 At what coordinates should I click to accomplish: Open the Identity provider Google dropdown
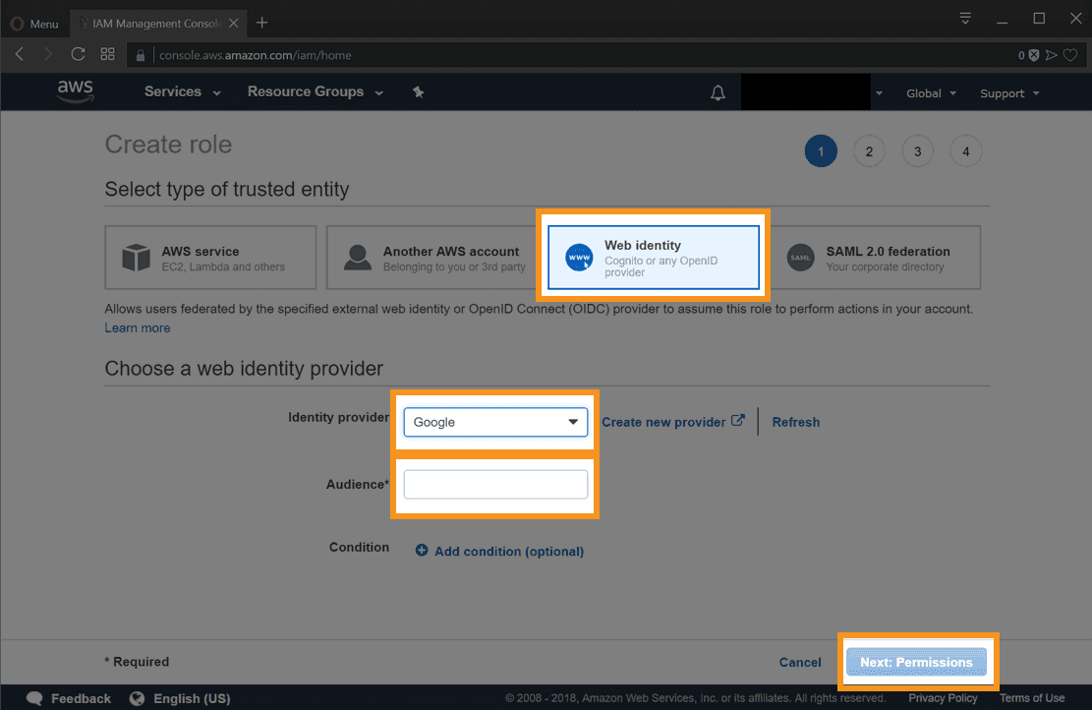click(495, 422)
